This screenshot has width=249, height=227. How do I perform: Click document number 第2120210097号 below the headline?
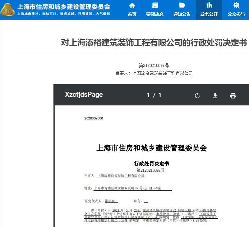coord(154,65)
